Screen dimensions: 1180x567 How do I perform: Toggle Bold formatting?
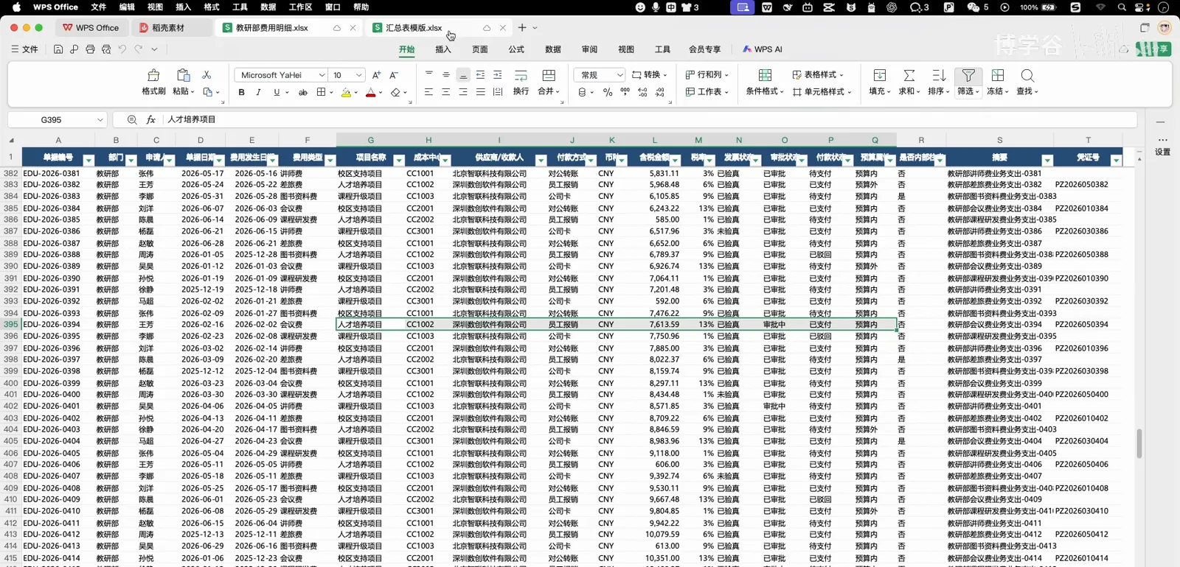pyautogui.click(x=241, y=93)
